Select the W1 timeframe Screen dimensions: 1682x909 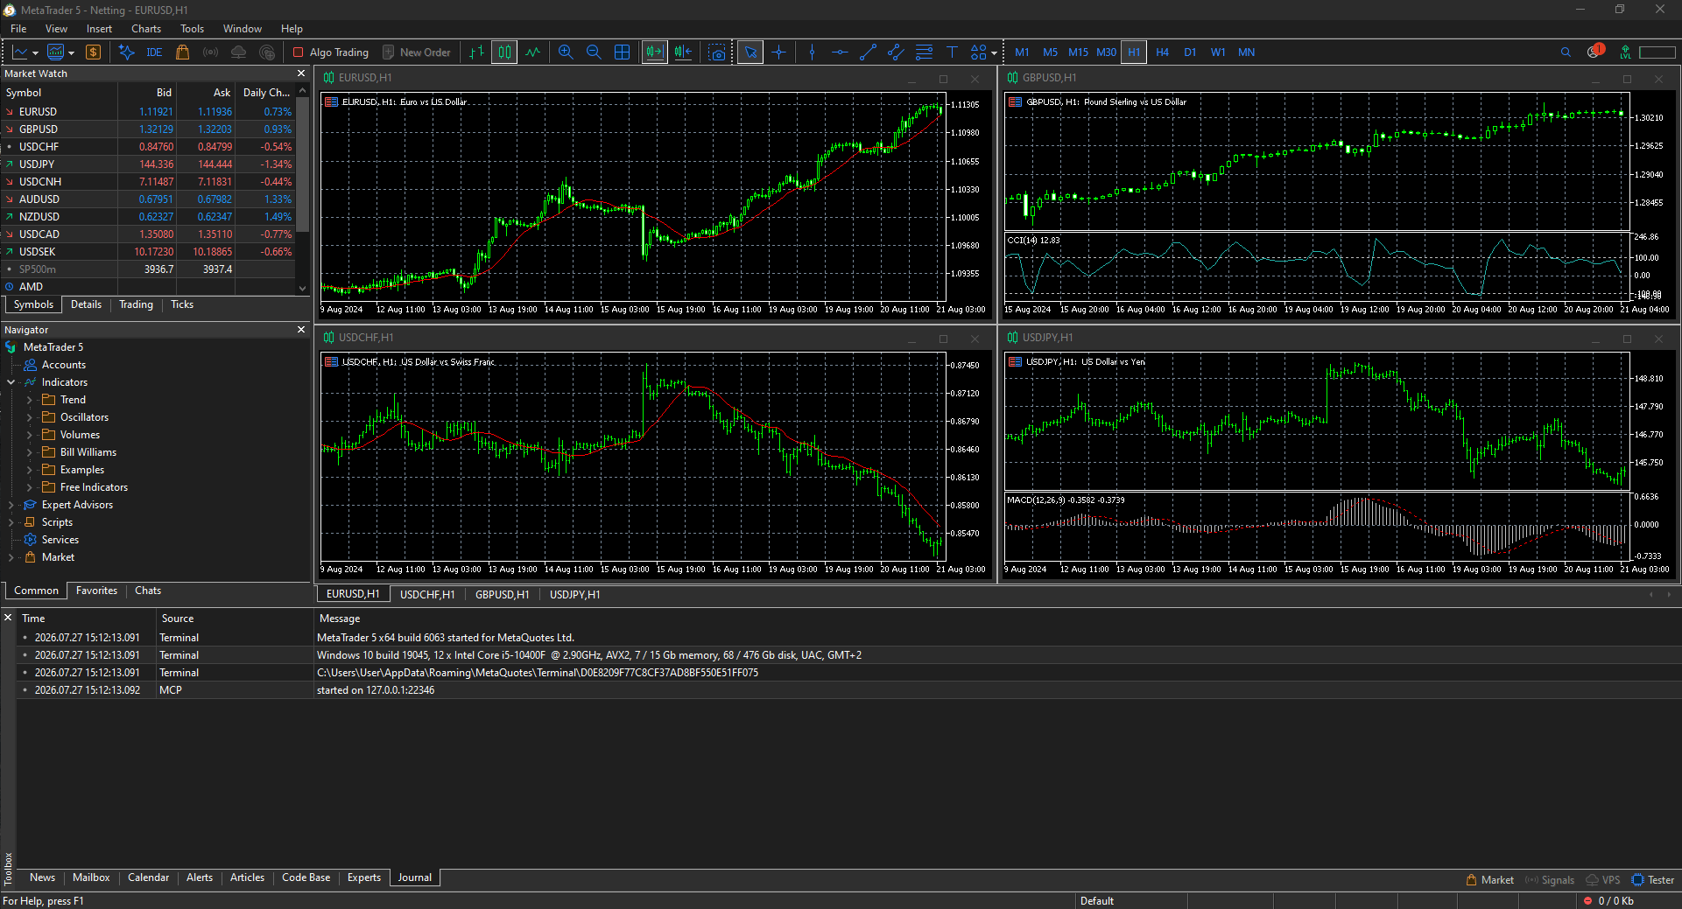click(1218, 52)
